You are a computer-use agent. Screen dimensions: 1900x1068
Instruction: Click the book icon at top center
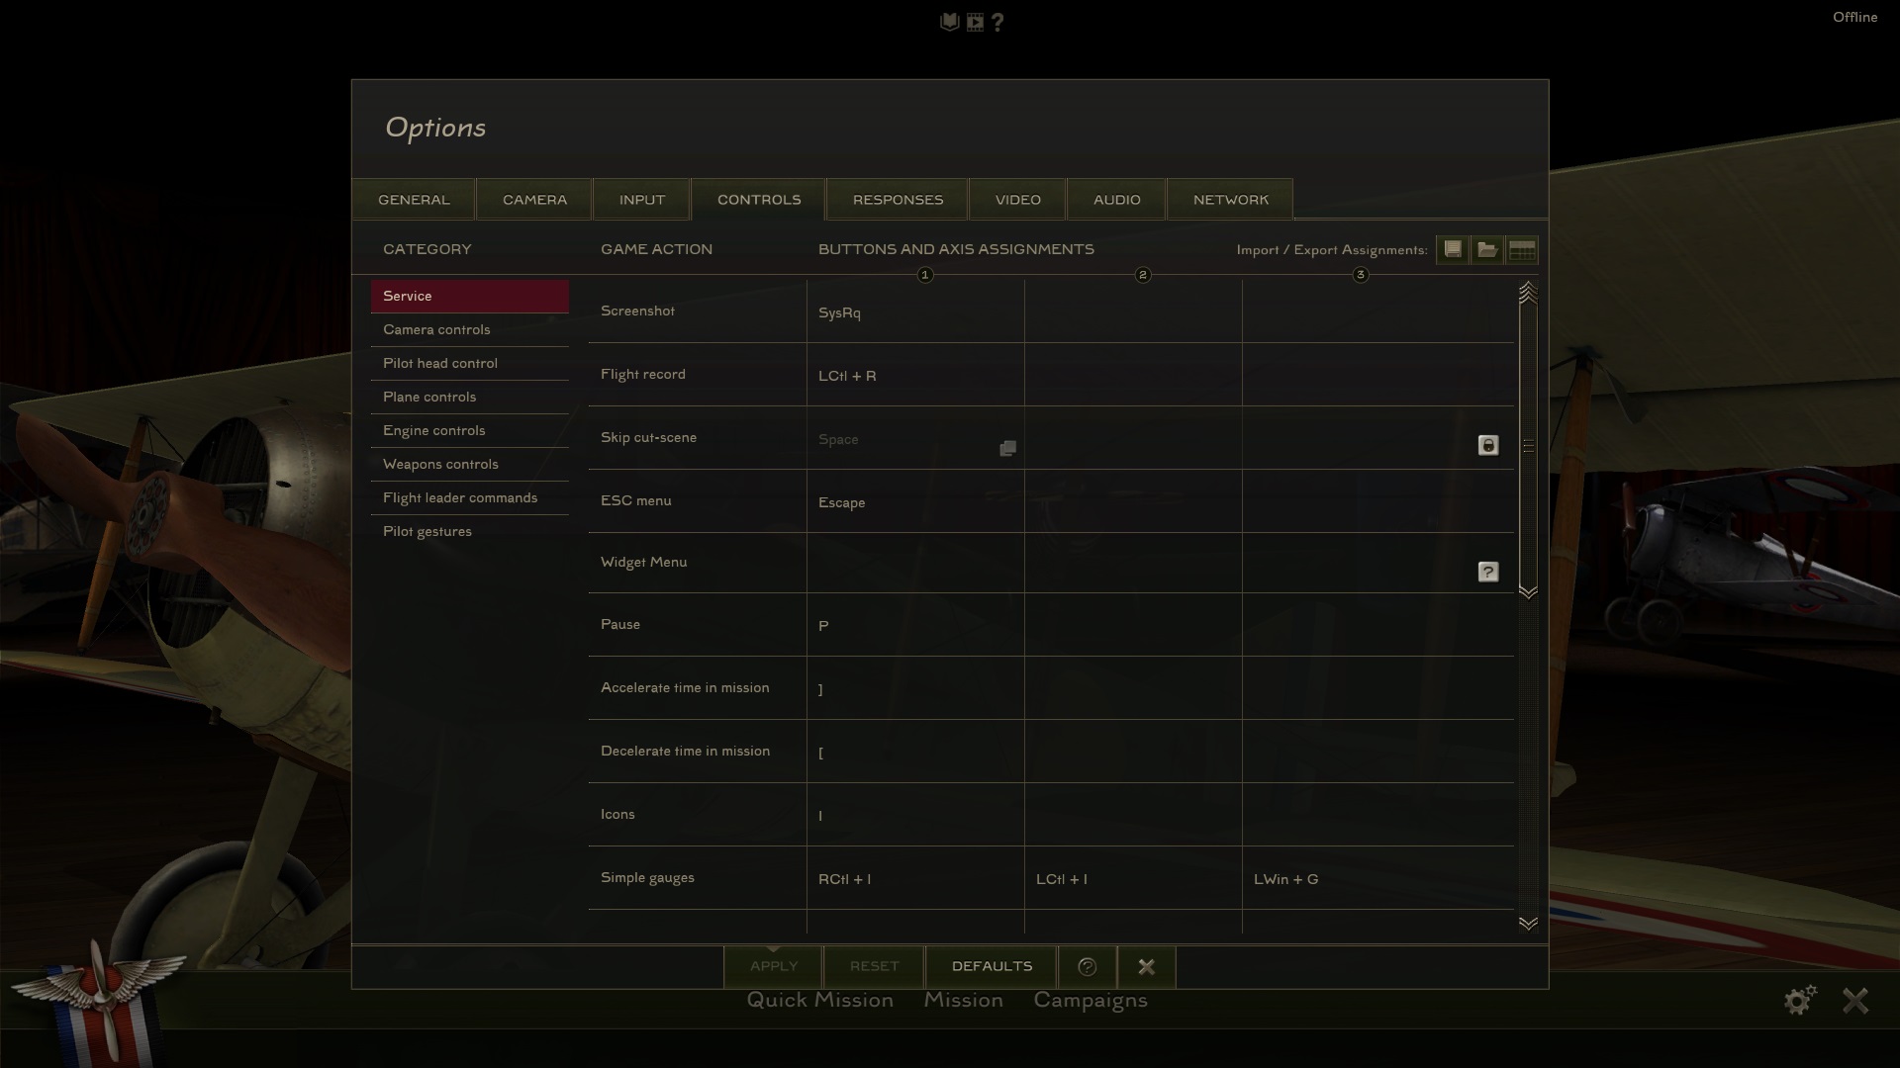tap(949, 22)
